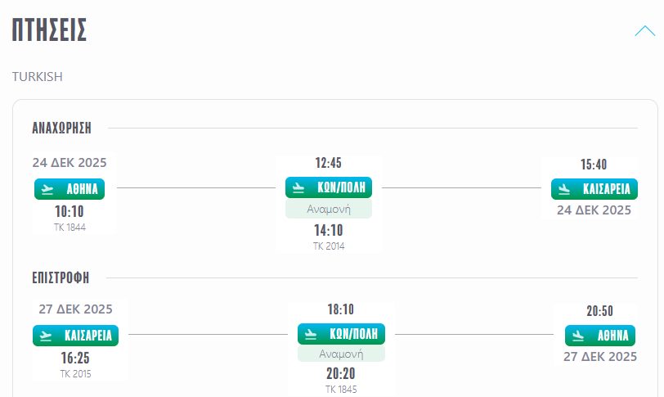
Task: Click the outbound Αναμονή layover label
Action: [329, 209]
